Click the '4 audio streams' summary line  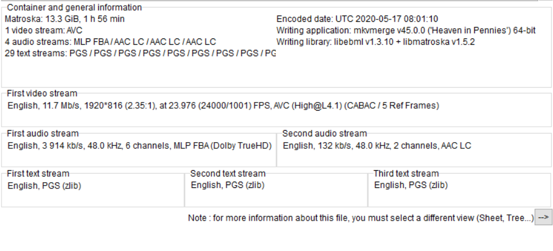pyautogui.click(x=110, y=42)
